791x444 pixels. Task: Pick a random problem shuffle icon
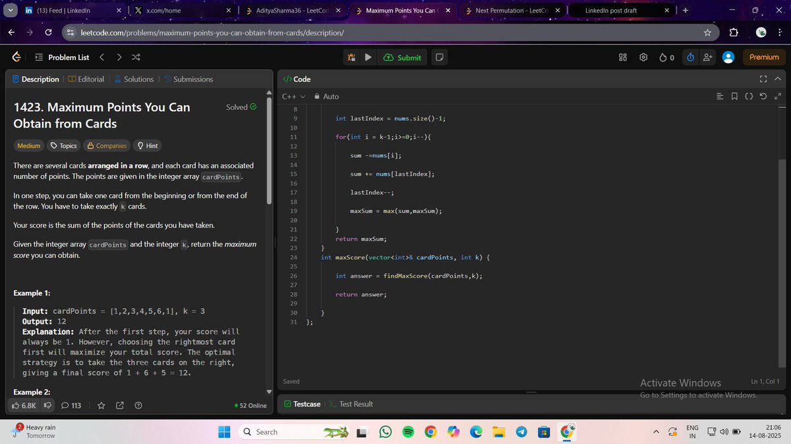(135, 57)
